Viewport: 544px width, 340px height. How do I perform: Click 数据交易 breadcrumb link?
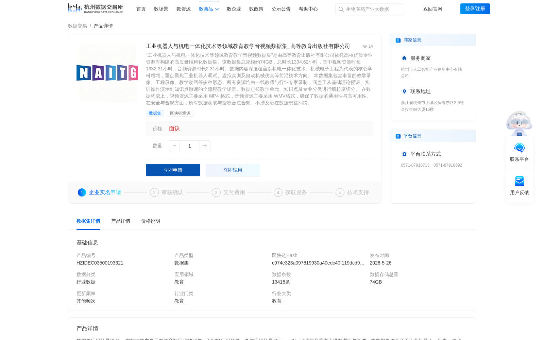78,26
